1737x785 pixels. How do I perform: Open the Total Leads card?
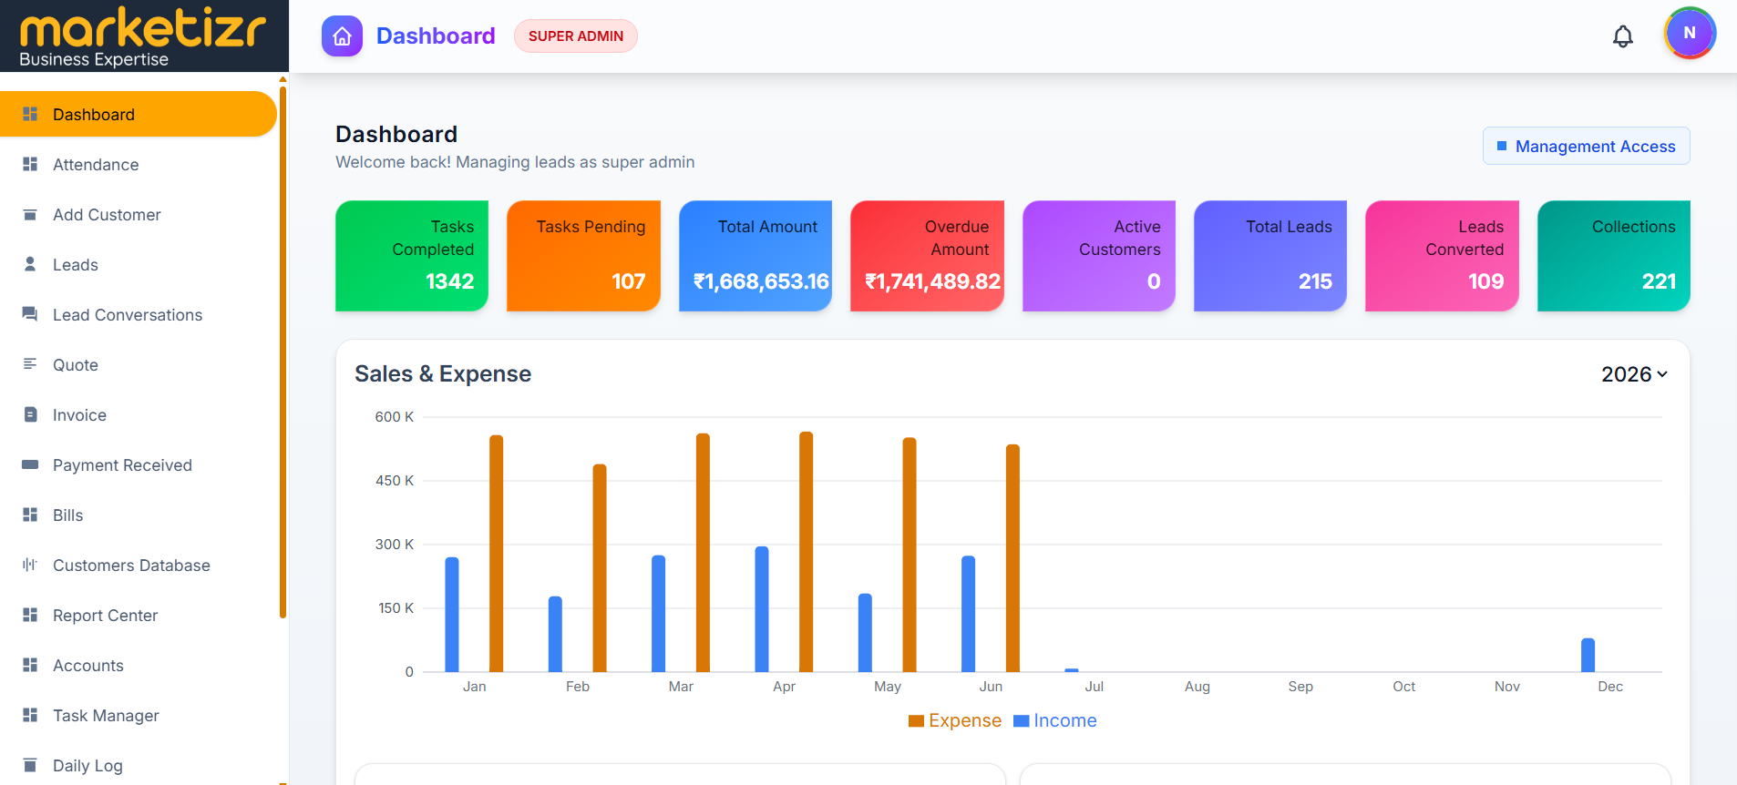point(1270,256)
